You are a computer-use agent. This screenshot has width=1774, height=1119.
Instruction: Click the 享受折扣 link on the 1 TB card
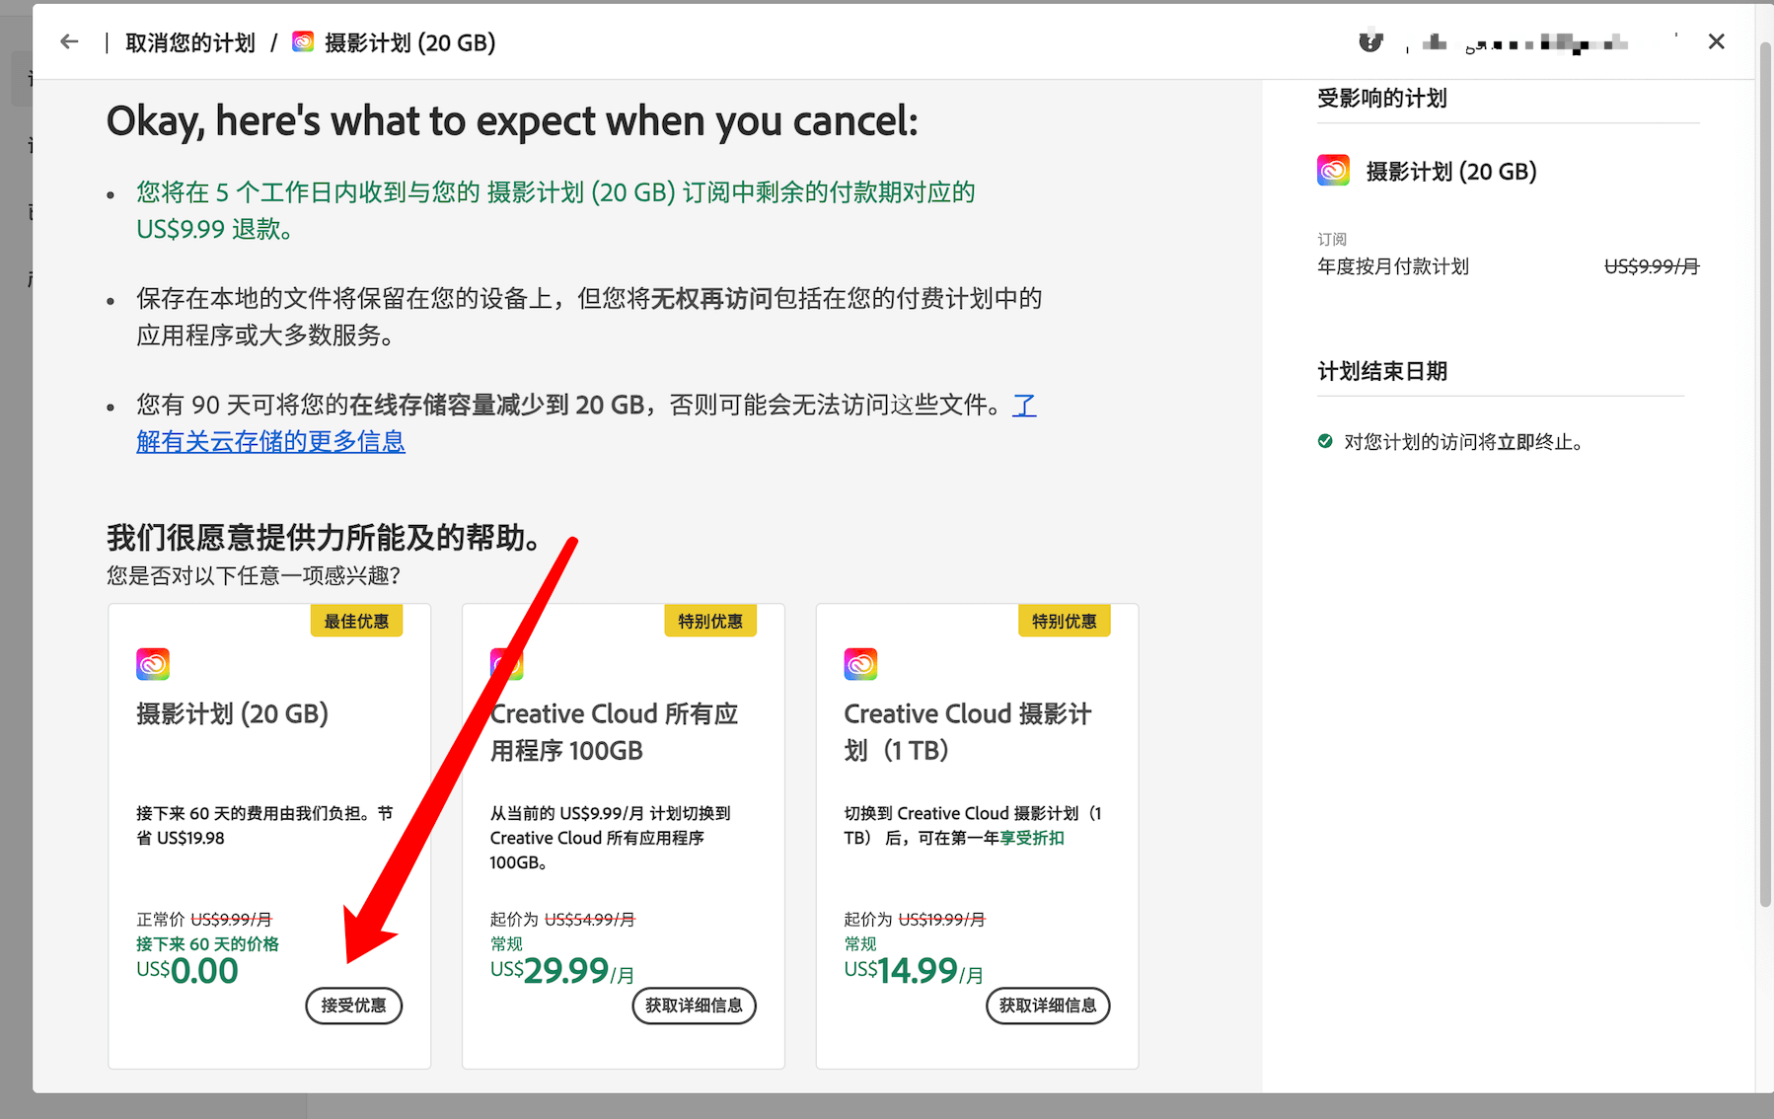pyautogui.click(x=1033, y=838)
